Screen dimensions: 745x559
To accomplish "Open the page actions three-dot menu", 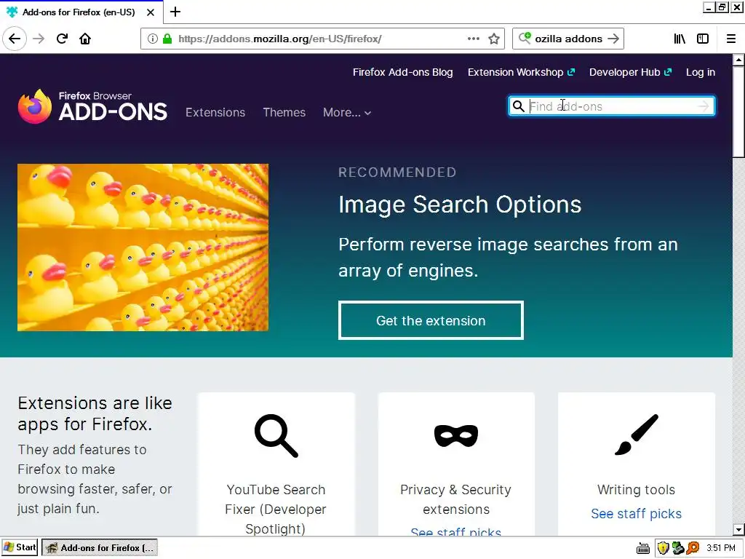I will (473, 39).
